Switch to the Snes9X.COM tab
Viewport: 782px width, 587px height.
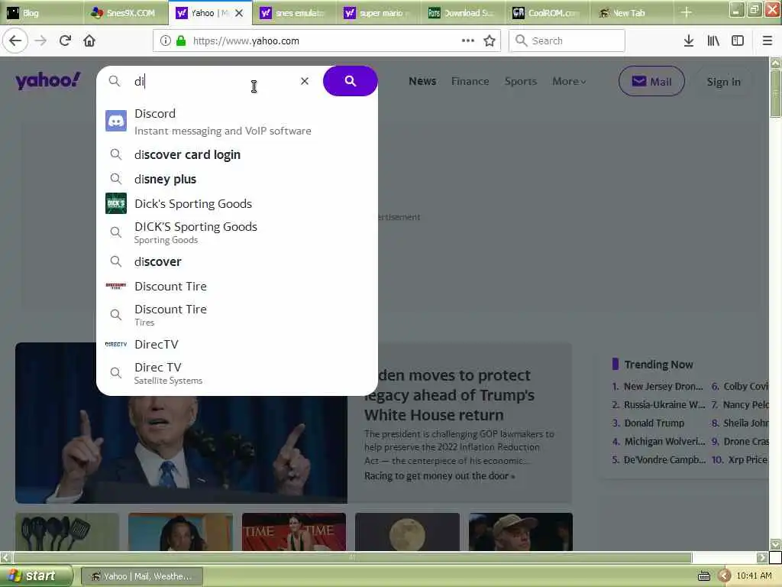(x=126, y=13)
